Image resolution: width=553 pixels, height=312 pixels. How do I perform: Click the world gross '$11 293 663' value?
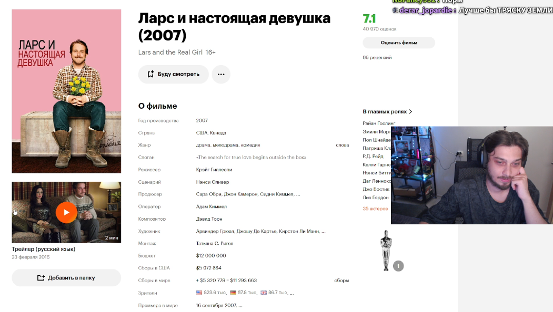tap(243, 280)
